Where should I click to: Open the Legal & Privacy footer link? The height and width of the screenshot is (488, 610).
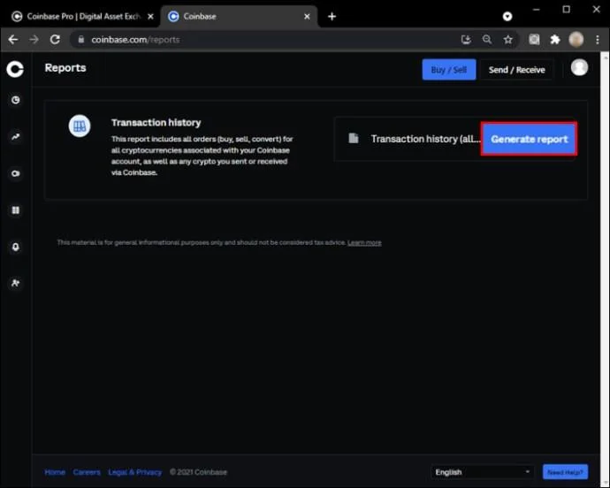pos(135,472)
